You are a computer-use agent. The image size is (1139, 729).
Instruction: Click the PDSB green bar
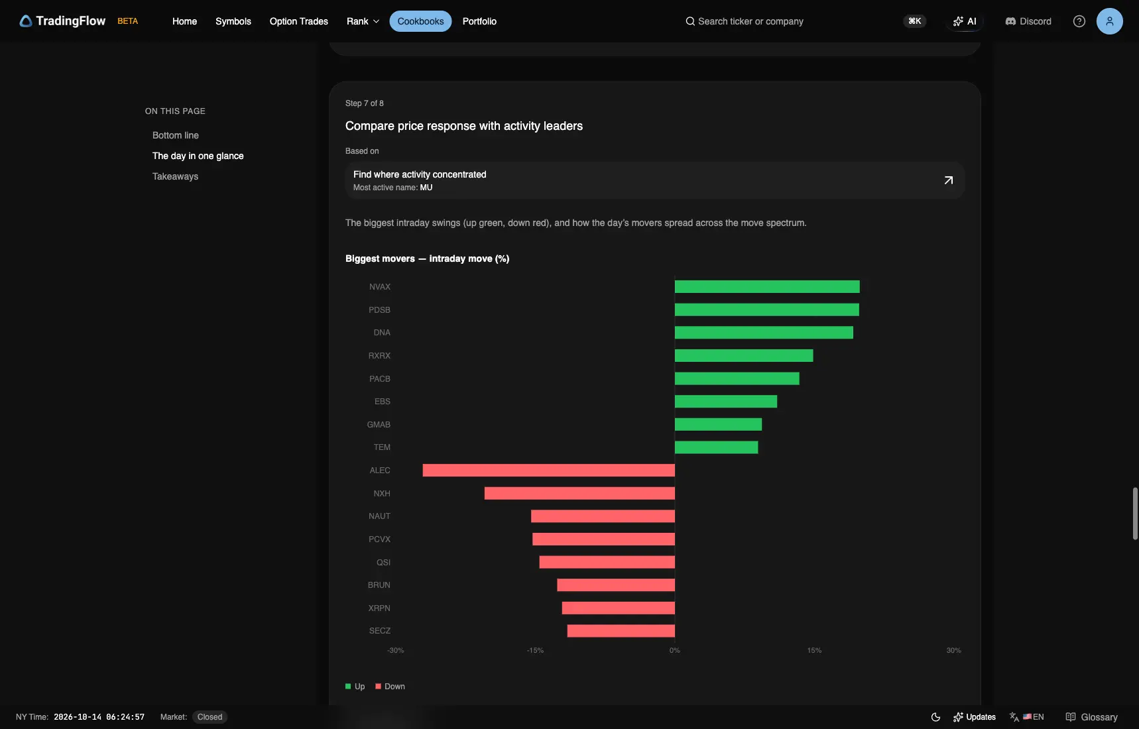pos(767,309)
